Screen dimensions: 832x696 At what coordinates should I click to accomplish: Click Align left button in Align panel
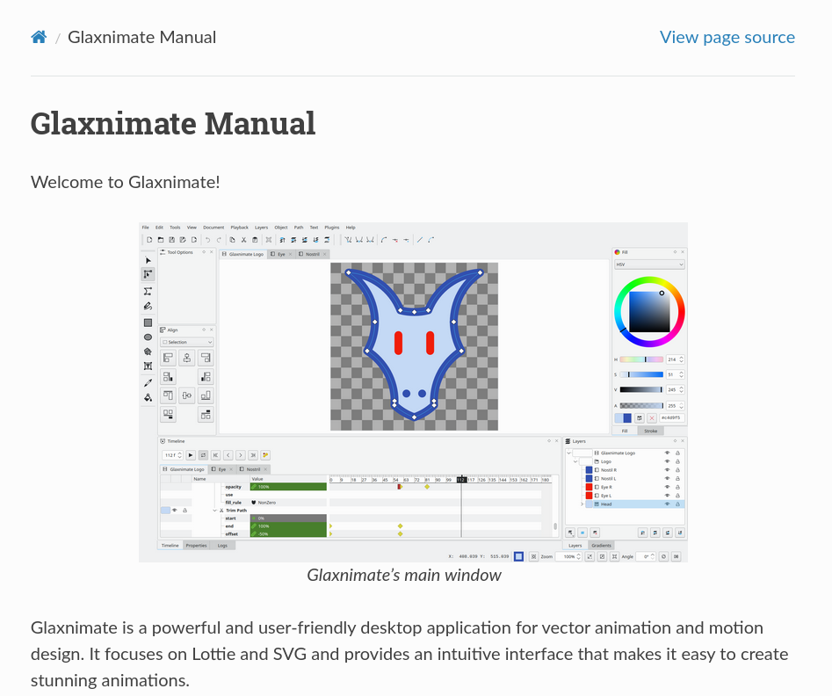pyautogui.click(x=168, y=358)
